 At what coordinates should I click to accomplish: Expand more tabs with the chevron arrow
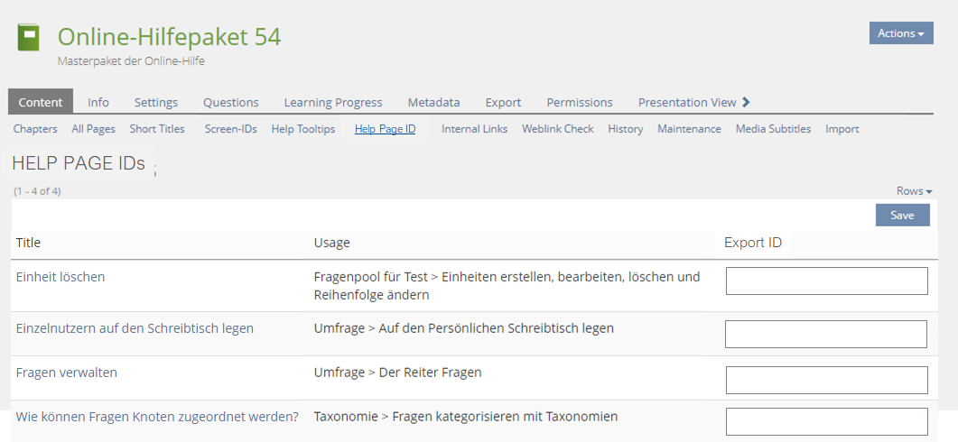pos(746,102)
